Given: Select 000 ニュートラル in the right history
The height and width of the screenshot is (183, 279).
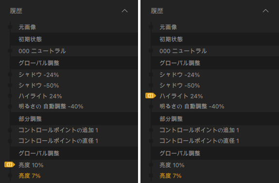Looking at the screenshot, I should coord(183,51).
